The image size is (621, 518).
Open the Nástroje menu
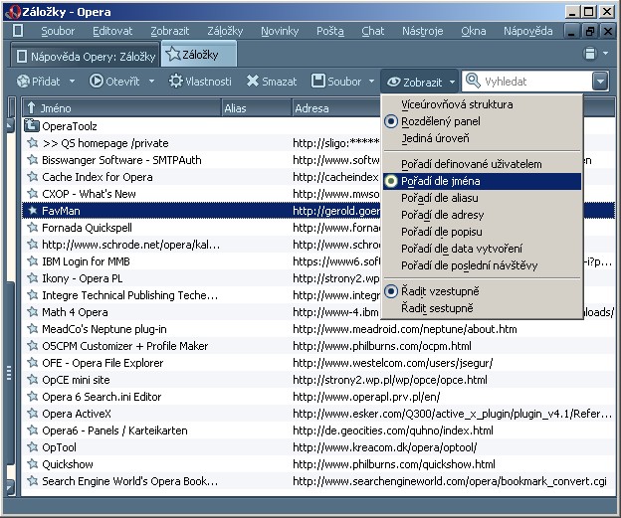[423, 31]
